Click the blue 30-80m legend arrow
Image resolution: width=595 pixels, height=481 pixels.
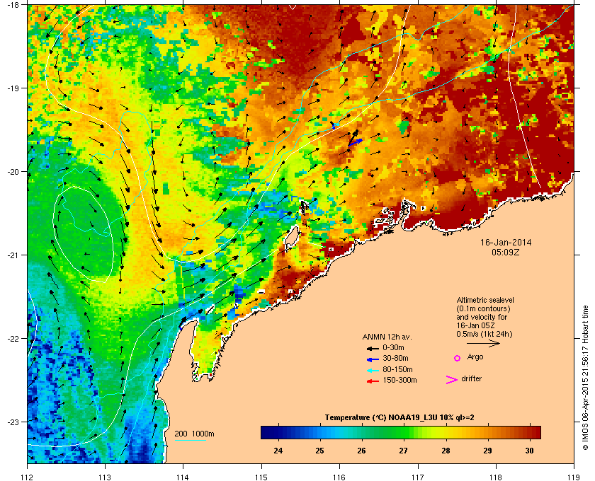373,359
